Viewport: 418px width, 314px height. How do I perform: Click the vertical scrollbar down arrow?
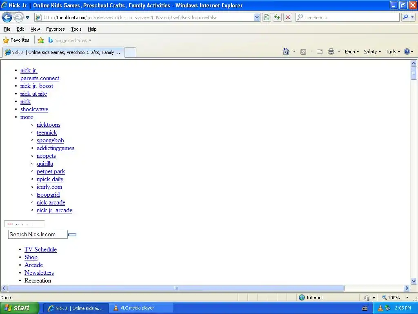[414, 281]
